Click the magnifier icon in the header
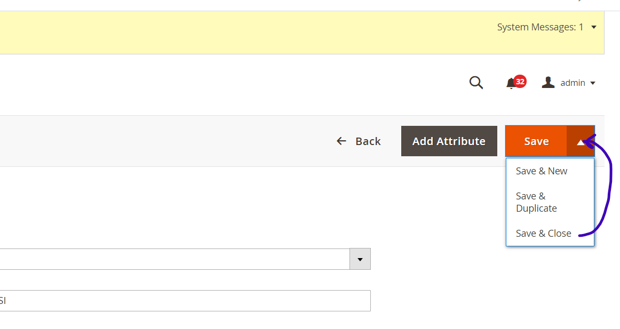This screenshot has height=329, width=620. coord(475,83)
